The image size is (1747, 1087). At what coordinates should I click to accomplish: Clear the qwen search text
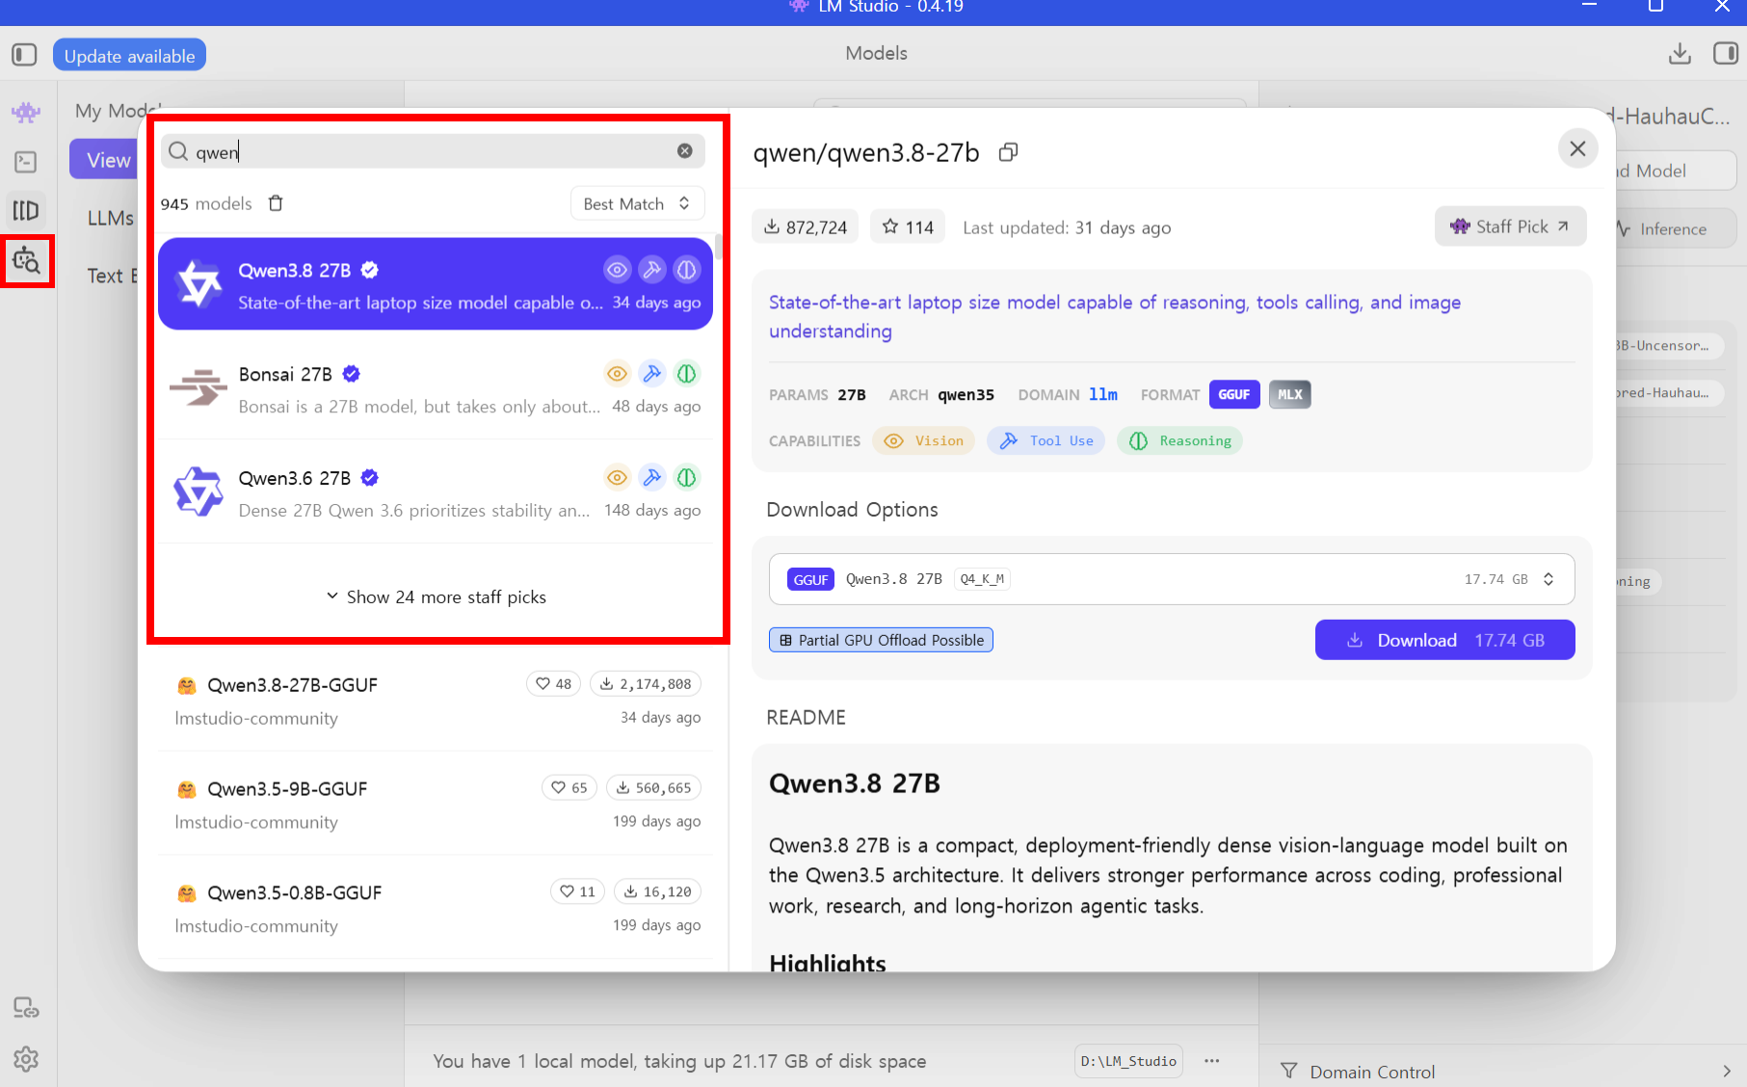pyautogui.click(x=684, y=151)
